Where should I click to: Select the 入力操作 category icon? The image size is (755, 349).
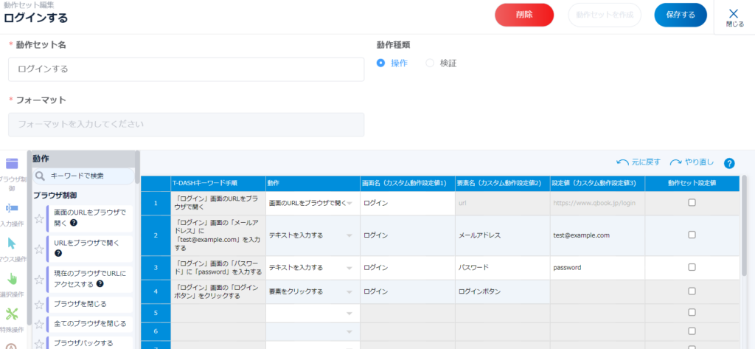click(x=12, y=208)
